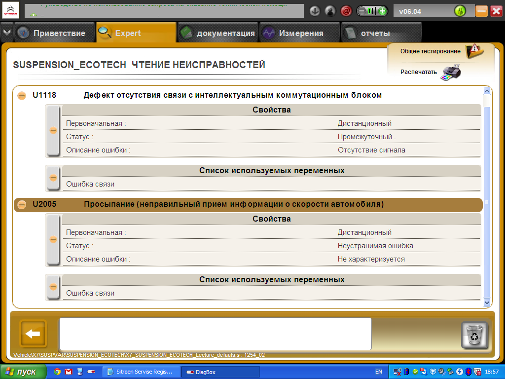Viewport: 505px width, 379px height.
Task: Collapse U2005 Список используемых переменных section
Action: [x=53, y=287]
